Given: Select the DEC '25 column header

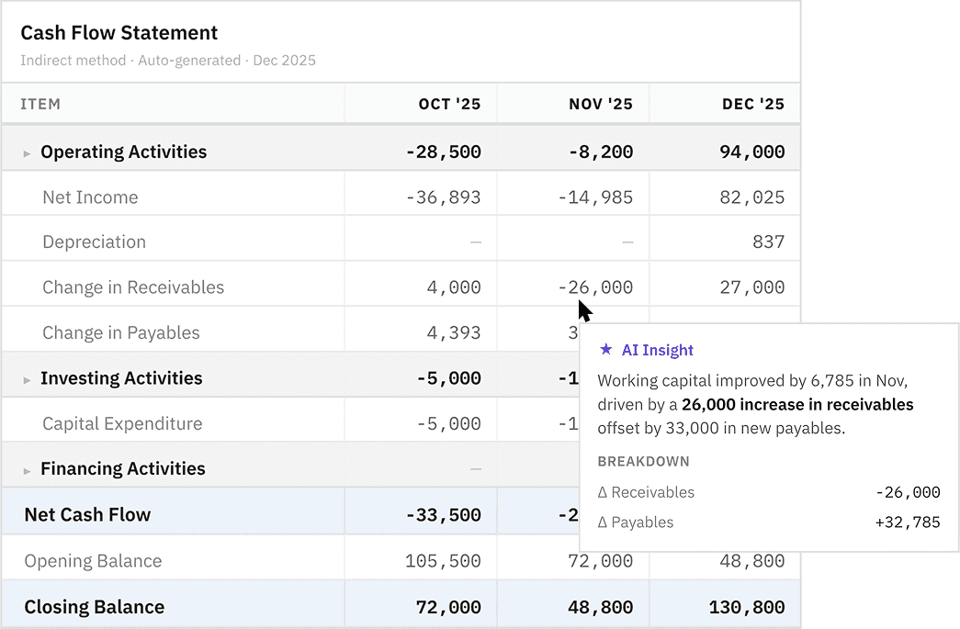Looking at the screenshot, I should (752, 104).
